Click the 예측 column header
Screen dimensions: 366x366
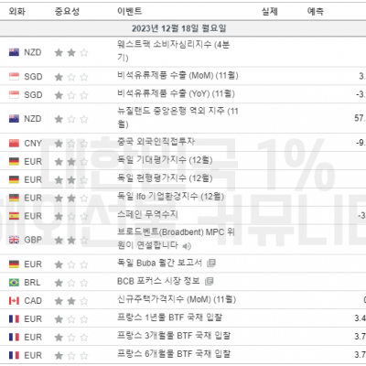(x=316, y=12)
